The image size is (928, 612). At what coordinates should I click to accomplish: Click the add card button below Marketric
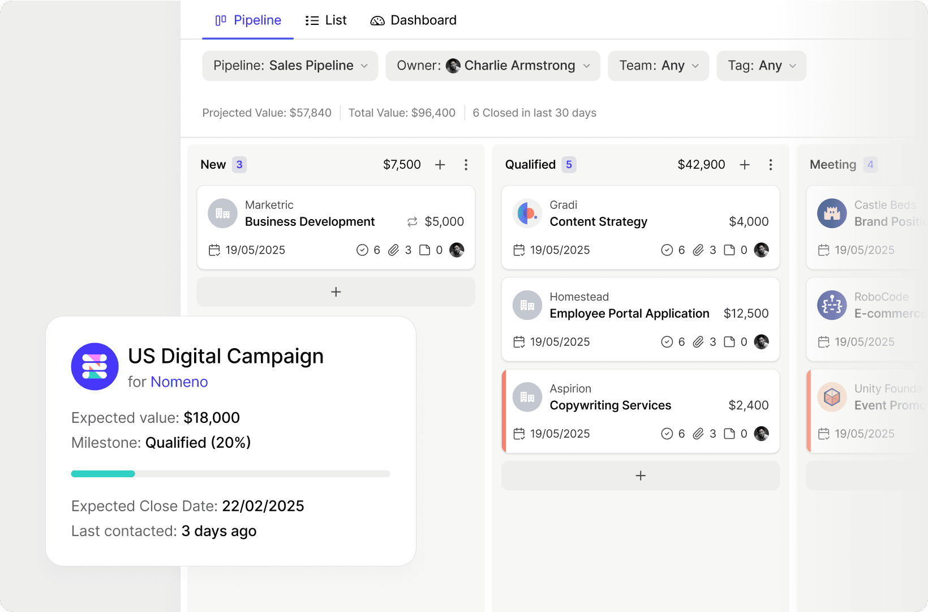coord(336,292)
